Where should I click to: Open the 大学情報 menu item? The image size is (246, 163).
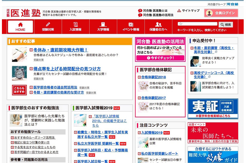pyautogui.click(x=103, y=26)
